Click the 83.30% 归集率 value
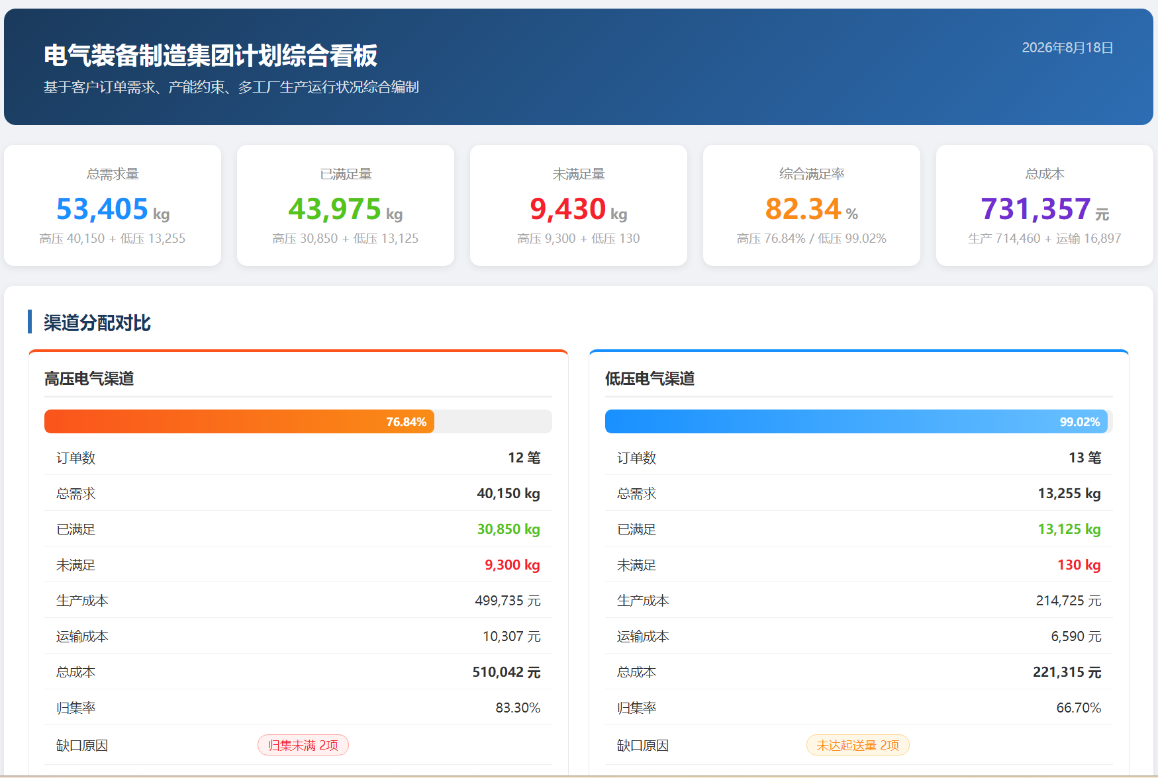Viewport: 1158px width, 778px height. (x=518, y=708)
